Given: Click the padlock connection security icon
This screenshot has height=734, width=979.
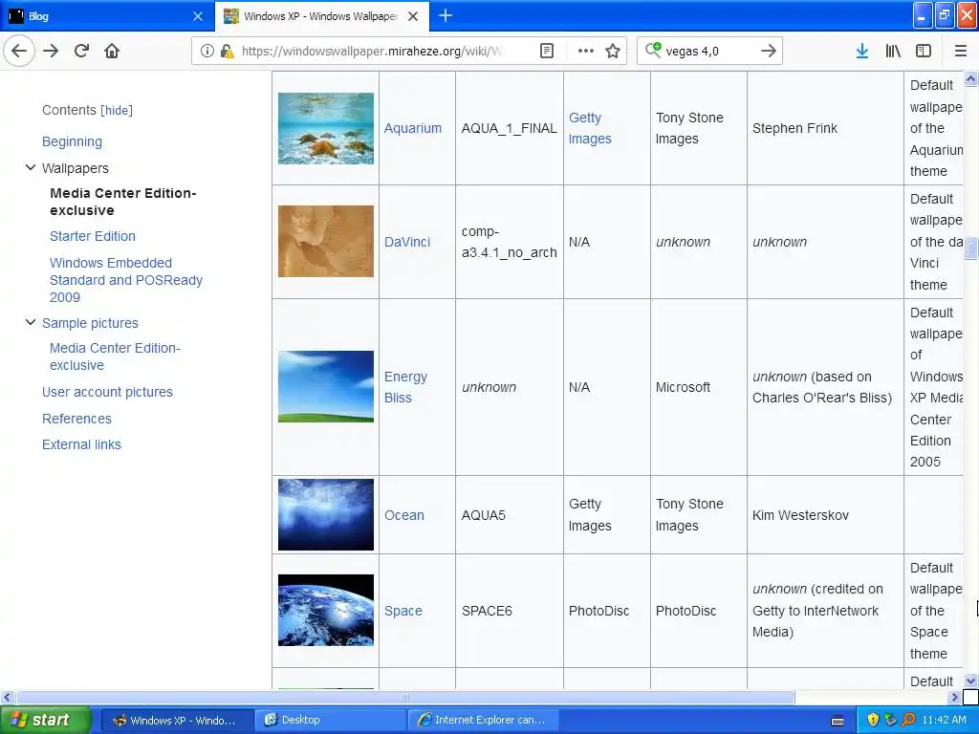Looking at the screenshot, I should tap(227, 52).
